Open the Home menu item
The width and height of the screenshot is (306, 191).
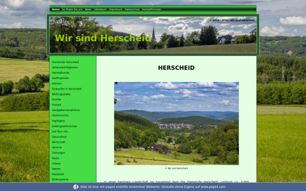pyautogui.click(x=56, y=9)
